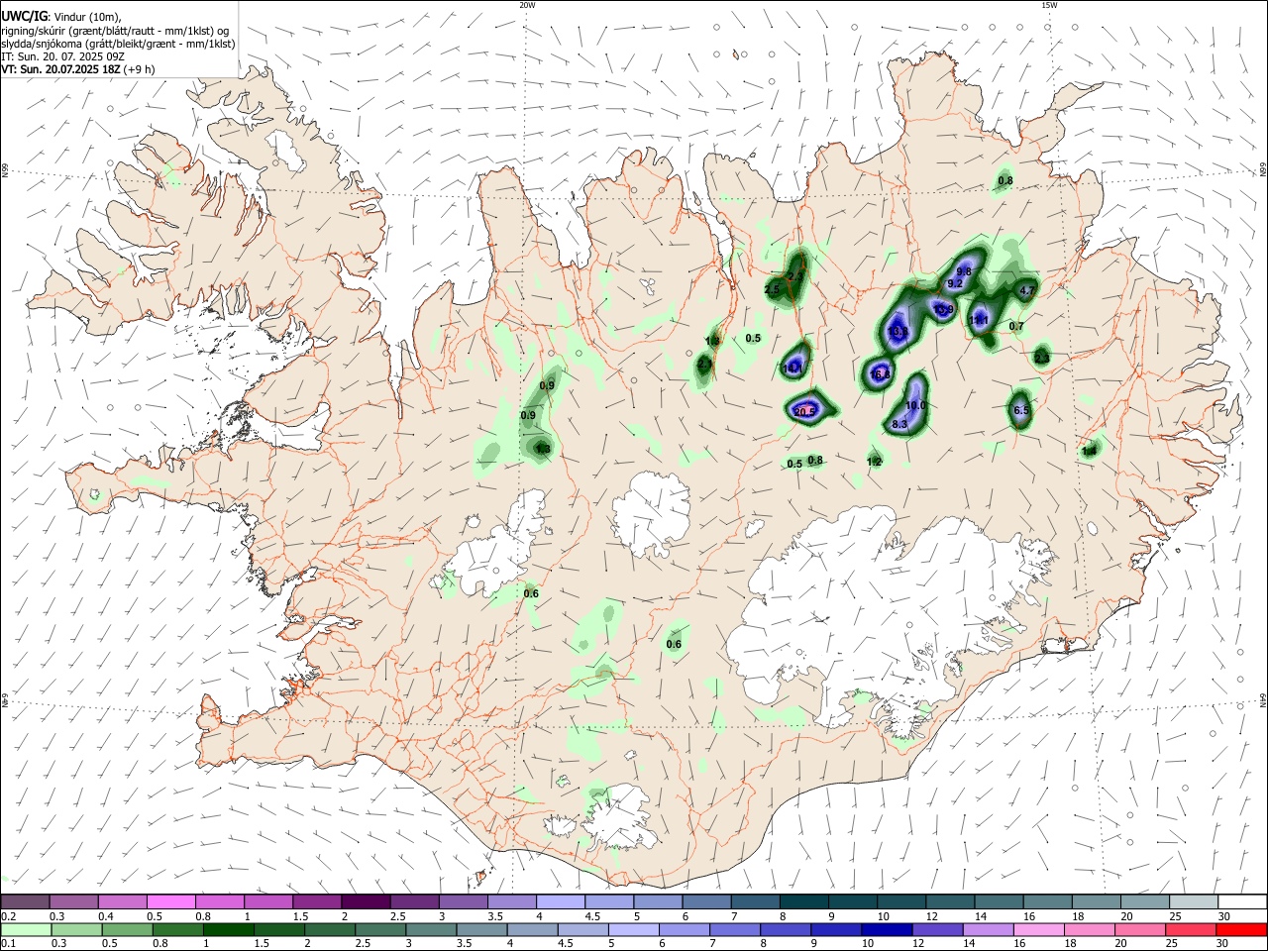Click the 20W longitude label

point(527,5)
